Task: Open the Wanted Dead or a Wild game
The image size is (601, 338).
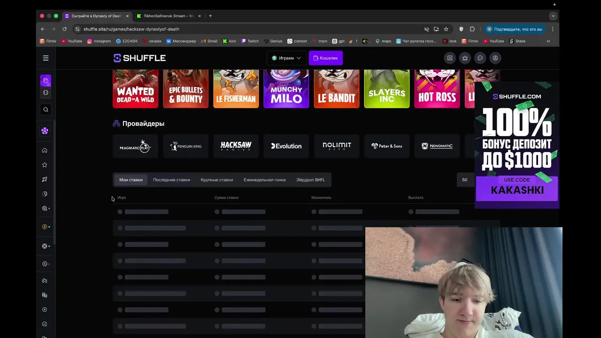Action: (x=135, y=89)
